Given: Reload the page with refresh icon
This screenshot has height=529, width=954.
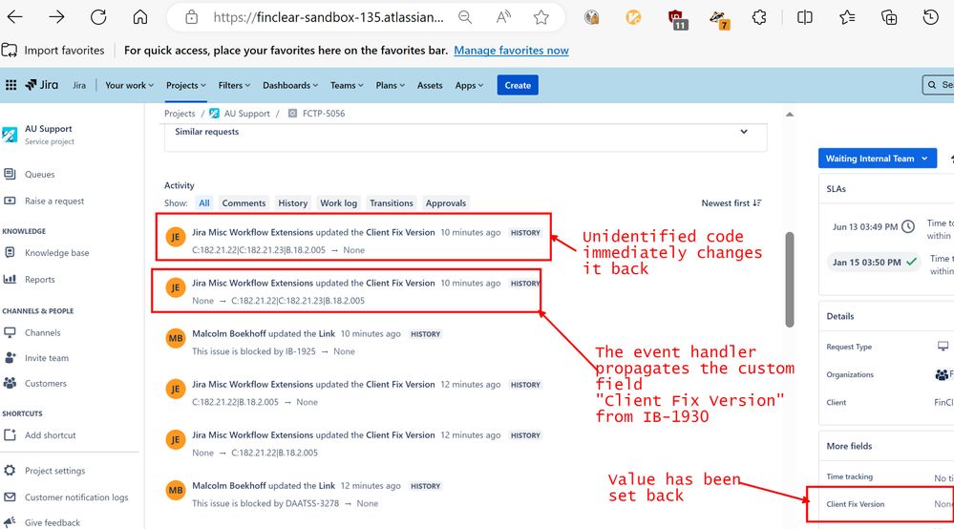Looking at the screenshot, I should 98,17.
